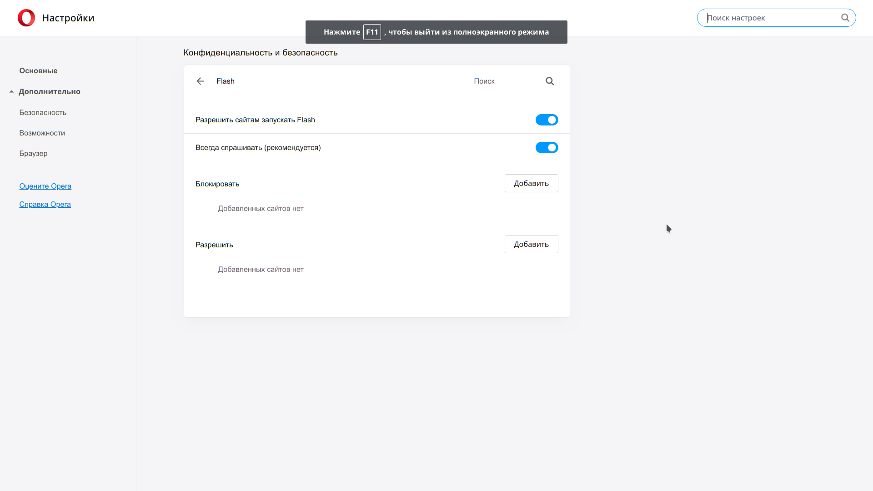Toggle "Всегда спрашивать (рекомендуется)" switch
Viewport: 873px width, 491px height.
(x=547, y=147)
